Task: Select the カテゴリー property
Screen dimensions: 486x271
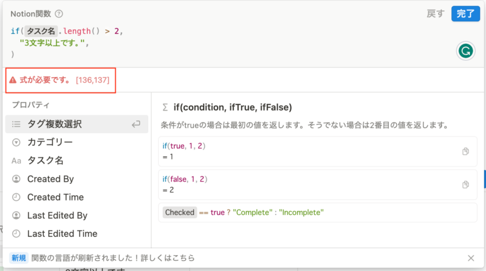Action: pos(77,142)
